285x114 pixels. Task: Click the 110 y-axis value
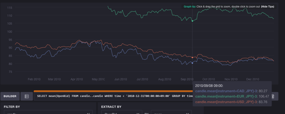[9, 16]
